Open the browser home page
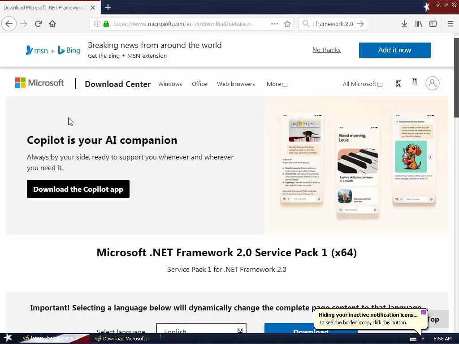The height and width of the screenshot is (344, 459). click(x=52, y=24)
